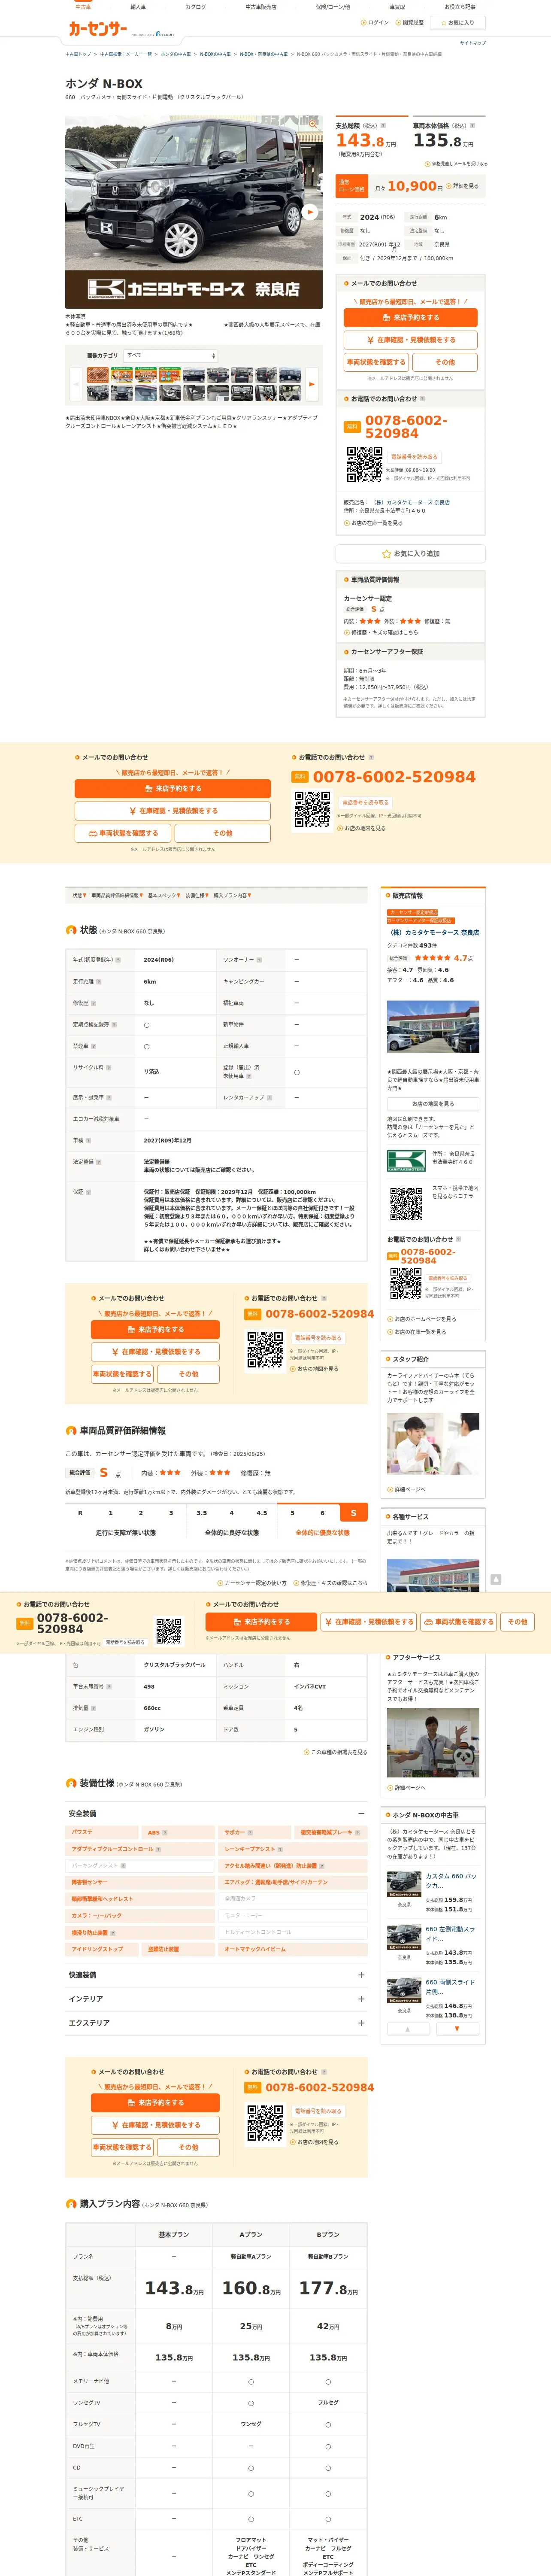The width and height of the screenshot is (551, 2576).
Task: Jump to 状態 via the anchor link
Action: [79, 896]
